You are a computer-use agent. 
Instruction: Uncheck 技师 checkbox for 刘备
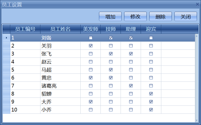[111, 38]
